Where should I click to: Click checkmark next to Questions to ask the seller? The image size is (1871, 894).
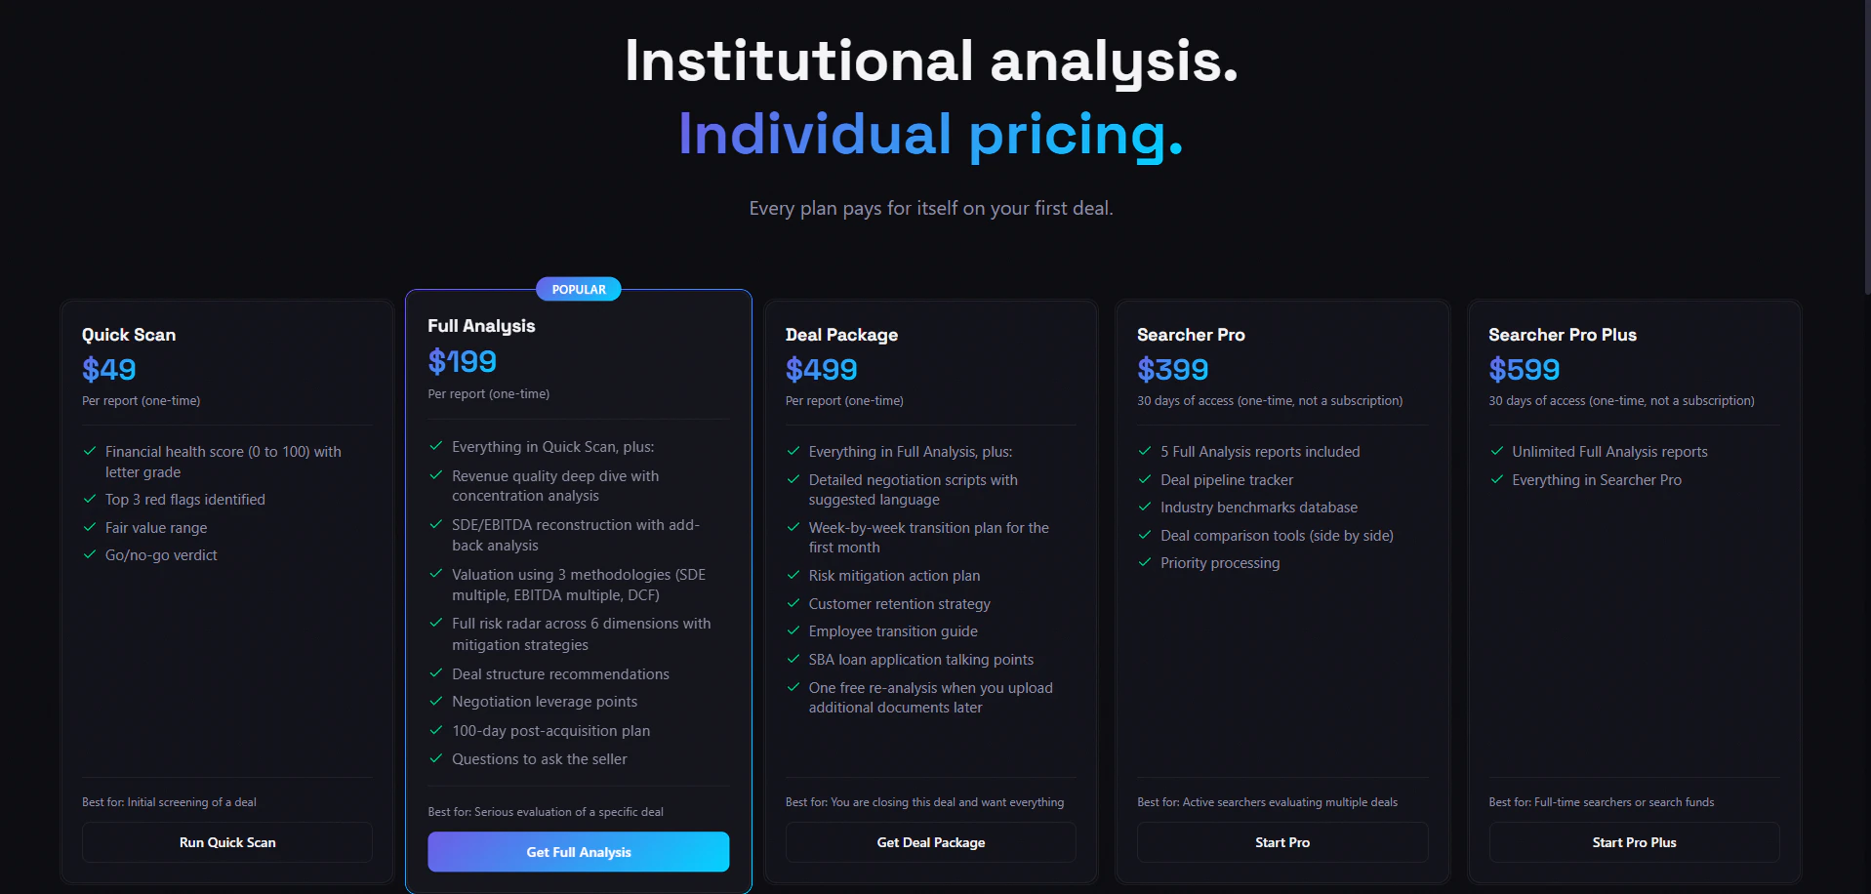pos(436,758)
